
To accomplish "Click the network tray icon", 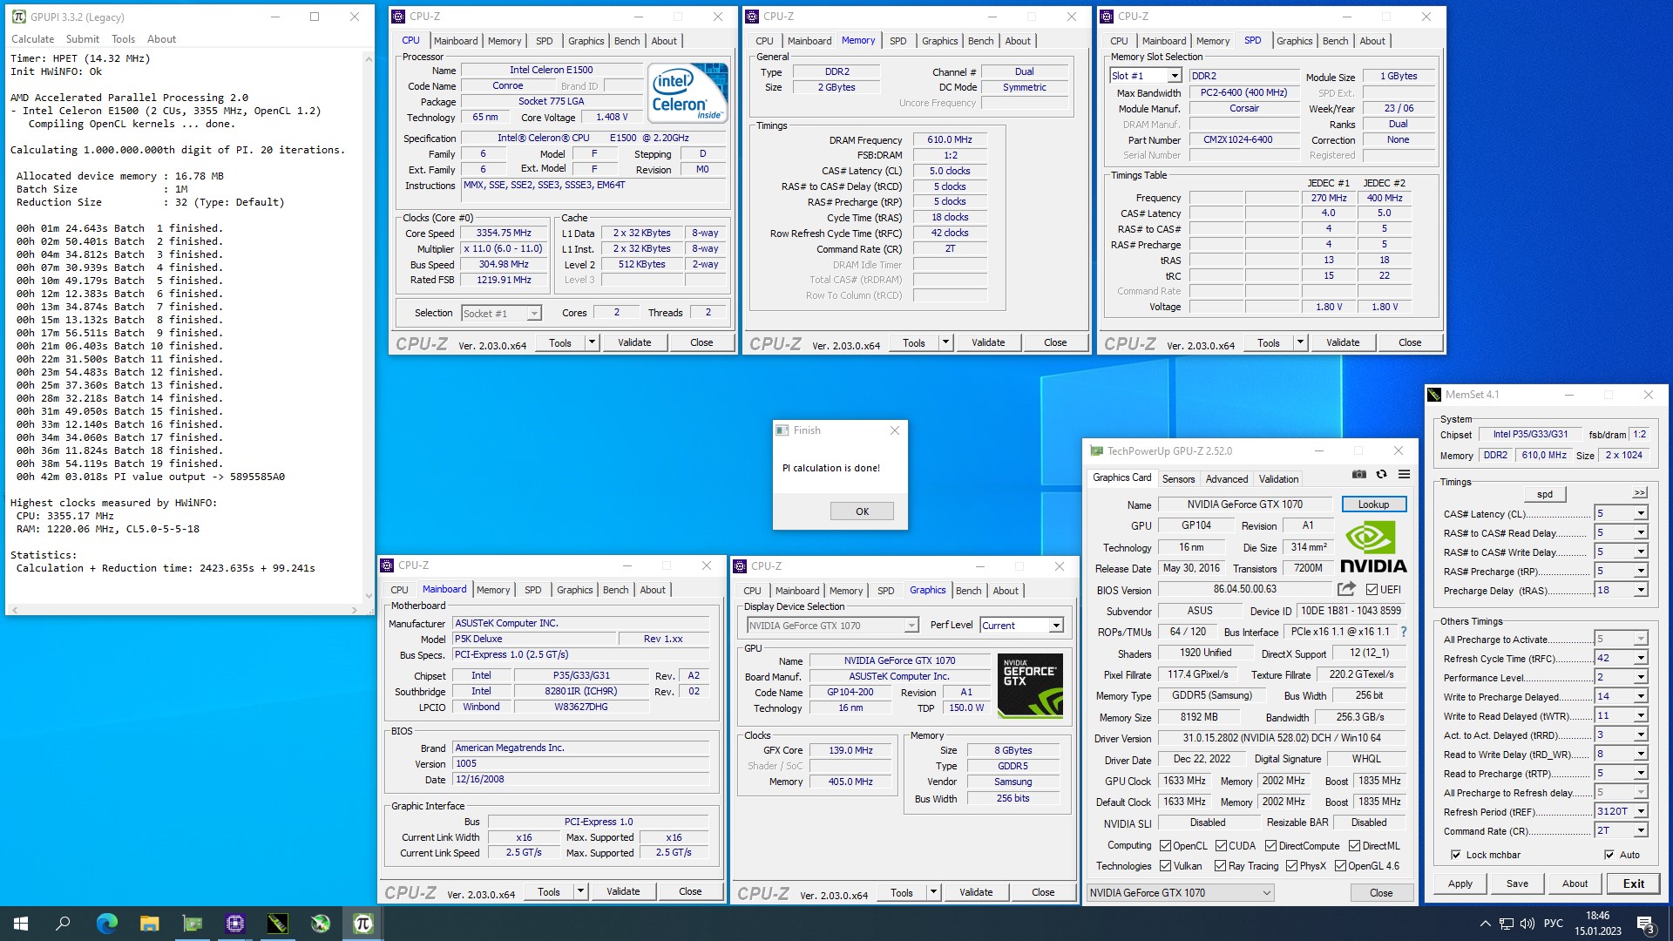I will click(1506, 924).
